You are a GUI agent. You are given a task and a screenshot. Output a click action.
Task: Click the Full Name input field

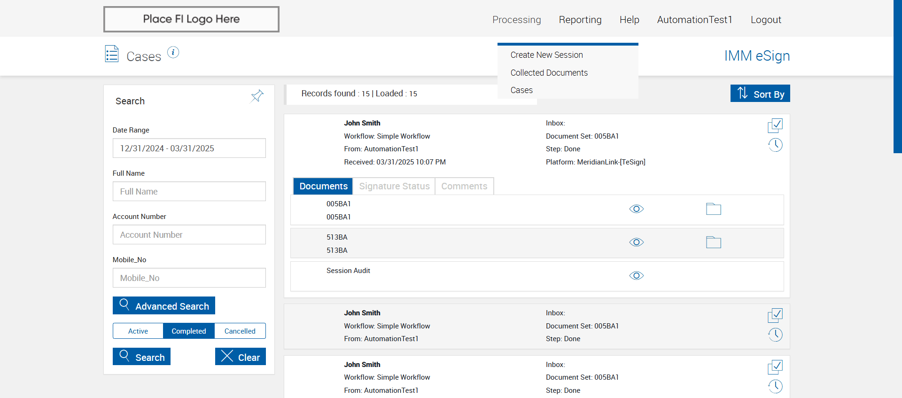click(189, 192)
